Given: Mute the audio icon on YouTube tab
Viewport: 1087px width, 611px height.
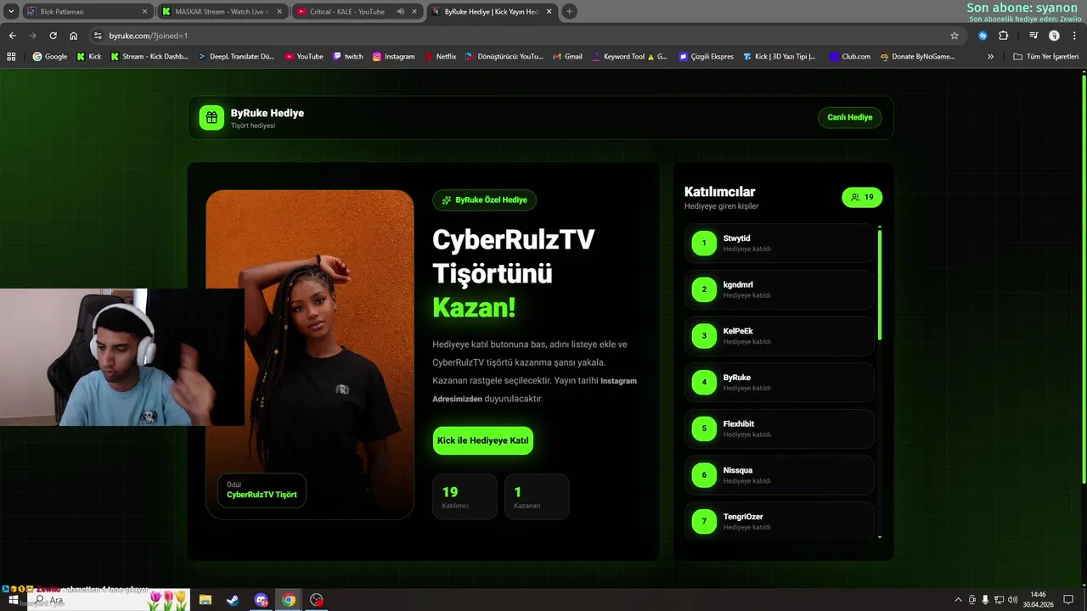Looking at the screenshot, I should 400,12.
